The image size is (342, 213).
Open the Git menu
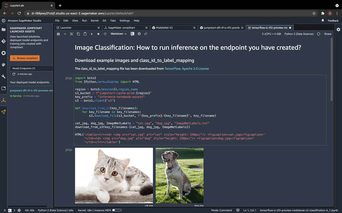104,20
